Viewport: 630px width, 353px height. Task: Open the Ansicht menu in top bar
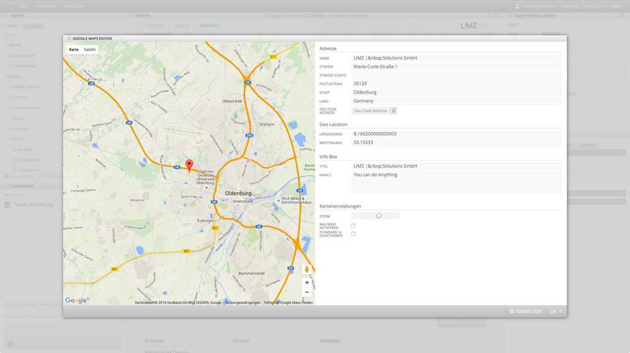(74, 6)
